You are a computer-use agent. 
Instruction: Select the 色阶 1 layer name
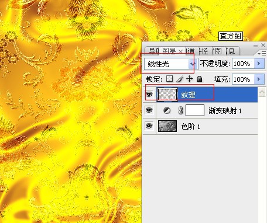190,127
